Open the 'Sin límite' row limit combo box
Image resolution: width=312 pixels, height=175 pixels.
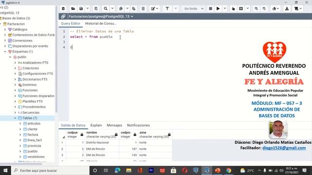pos(194,9)
